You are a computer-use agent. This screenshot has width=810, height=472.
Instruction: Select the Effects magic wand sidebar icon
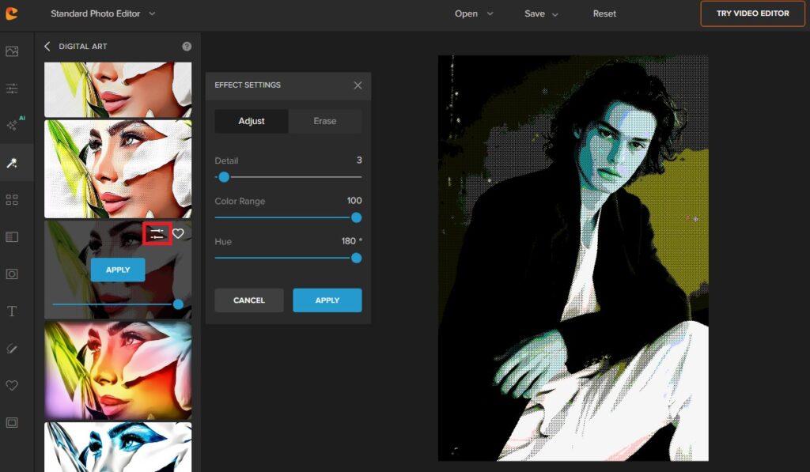12,163
